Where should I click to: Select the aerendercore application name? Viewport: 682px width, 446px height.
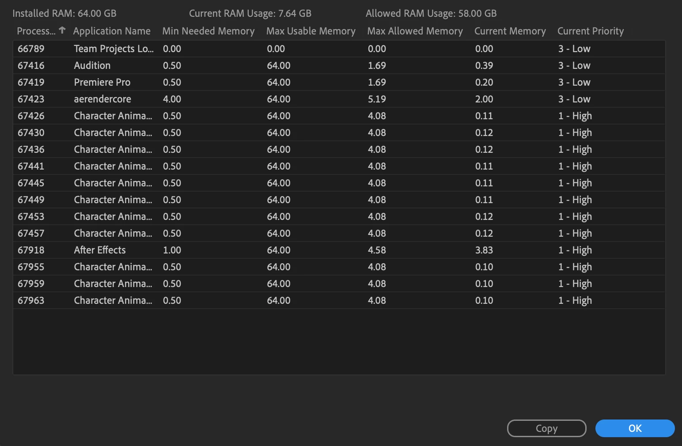tap(102, 99)
